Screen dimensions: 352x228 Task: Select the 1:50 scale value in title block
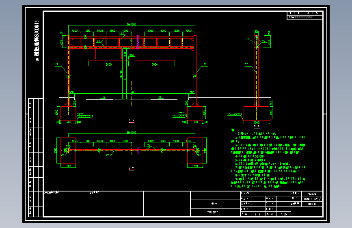[284, 214]
